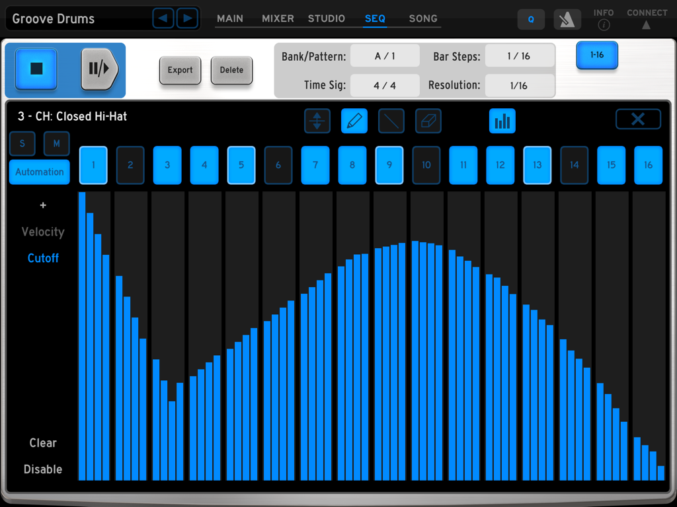
Task: Select the Line draw tool
Action: tap(391, 121)
